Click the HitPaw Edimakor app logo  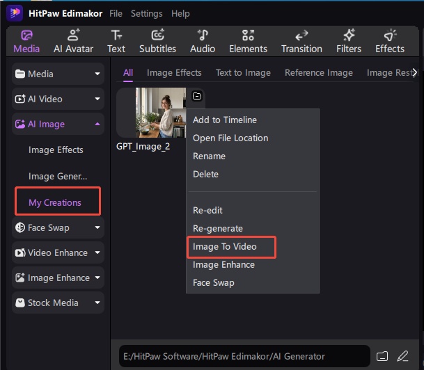(15, 13)
